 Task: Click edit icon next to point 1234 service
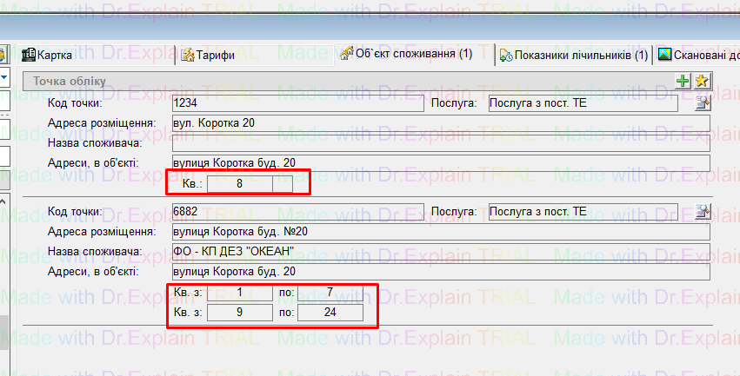703,104
